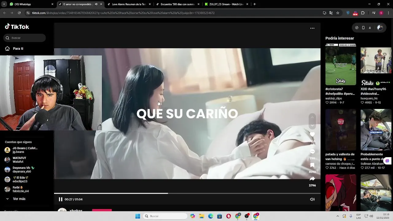Open patada y vallesta suggested video thumbnail

341,130
